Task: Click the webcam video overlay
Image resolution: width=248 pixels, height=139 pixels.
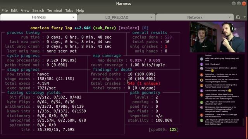Action: tap(217, 37)
